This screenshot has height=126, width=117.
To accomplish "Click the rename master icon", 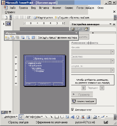I will 28,38.
